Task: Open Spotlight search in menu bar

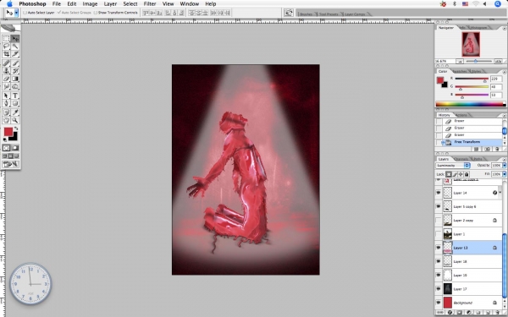Action: coord(498,4)
